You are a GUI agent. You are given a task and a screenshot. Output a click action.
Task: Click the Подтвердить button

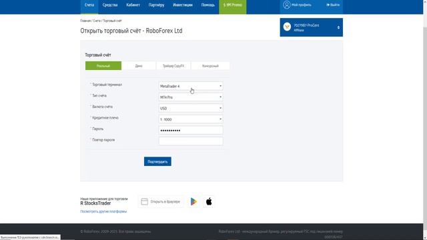point(157,161)
